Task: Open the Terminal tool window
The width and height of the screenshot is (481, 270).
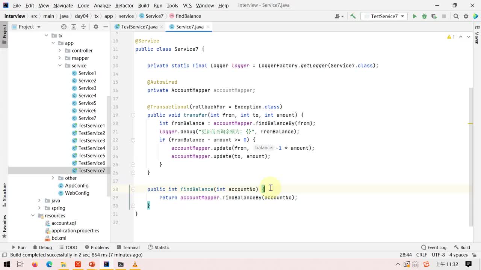Action: point(128,247)
